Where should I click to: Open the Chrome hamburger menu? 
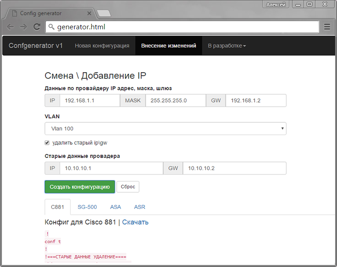coord(327,27)
